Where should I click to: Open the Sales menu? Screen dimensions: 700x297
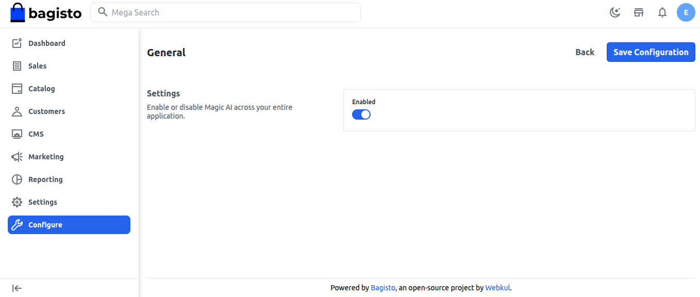pyautogui.click(x=37, y=66)
